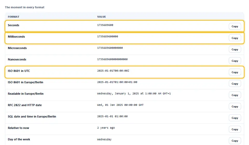Click the Wed, 01 Jan 2025 00:00:00 GMT value
This screenshot has width=249, height=145.
[x=120, y=105]
